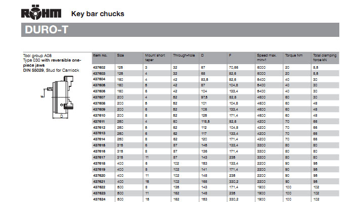Image resolution: width=354 pixels, height=202 pixels.
Task: Click the "Mount short taper" column header
Action: (x=154, y=57)
